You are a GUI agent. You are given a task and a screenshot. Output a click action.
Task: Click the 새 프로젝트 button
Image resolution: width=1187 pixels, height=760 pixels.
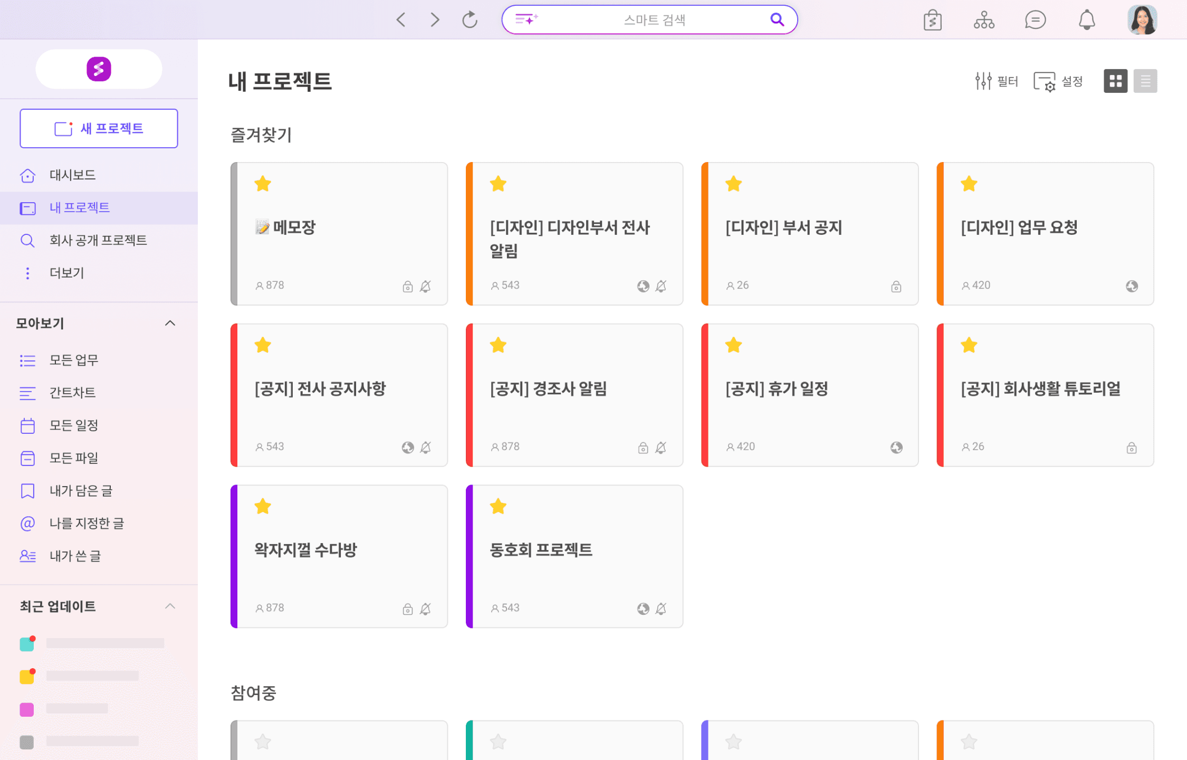coord(99,128)
